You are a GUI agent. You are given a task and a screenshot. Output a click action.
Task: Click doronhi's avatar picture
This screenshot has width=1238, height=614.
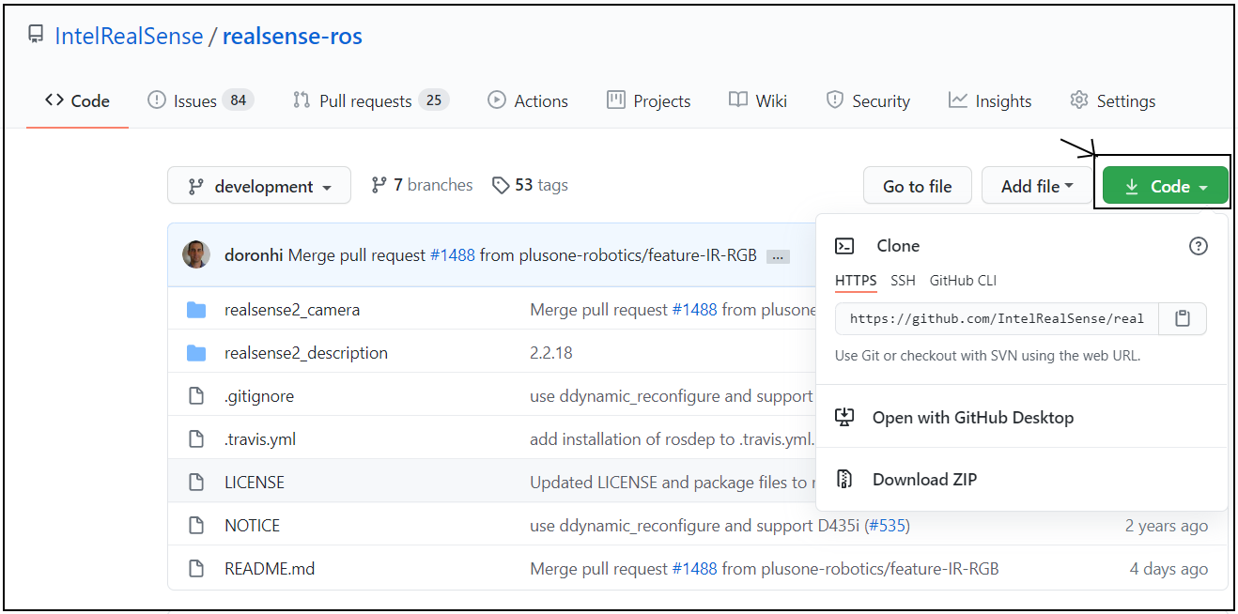click(x=196, y=253)
